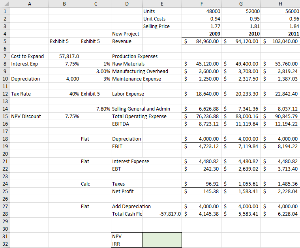Select the 6,228.04 cash flow cell
300x248 pixels.
click(280, 214)
